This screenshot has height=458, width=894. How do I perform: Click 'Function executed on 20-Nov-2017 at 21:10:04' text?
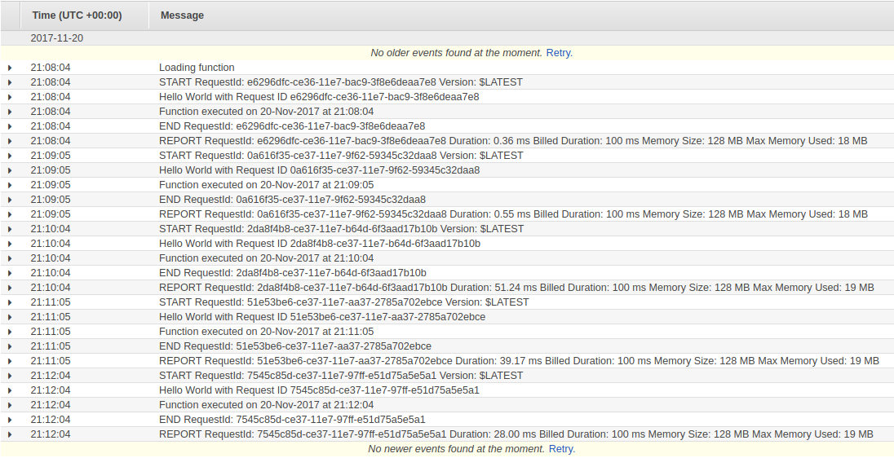[x=266, y=258]
